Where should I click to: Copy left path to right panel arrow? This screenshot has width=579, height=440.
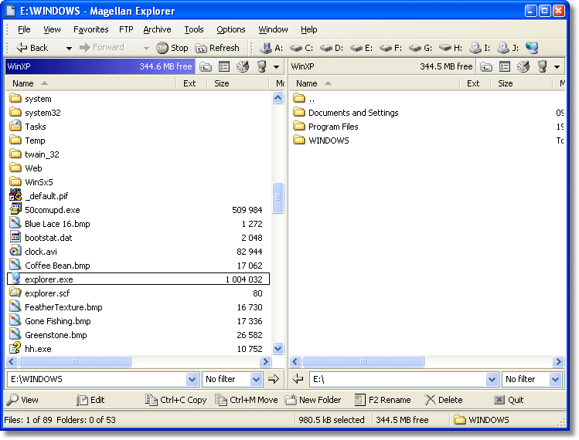coord(273,379)
